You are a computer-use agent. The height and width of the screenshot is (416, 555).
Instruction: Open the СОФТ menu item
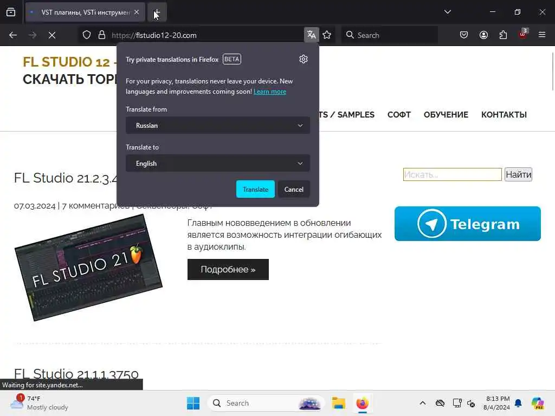coord(399,115)
